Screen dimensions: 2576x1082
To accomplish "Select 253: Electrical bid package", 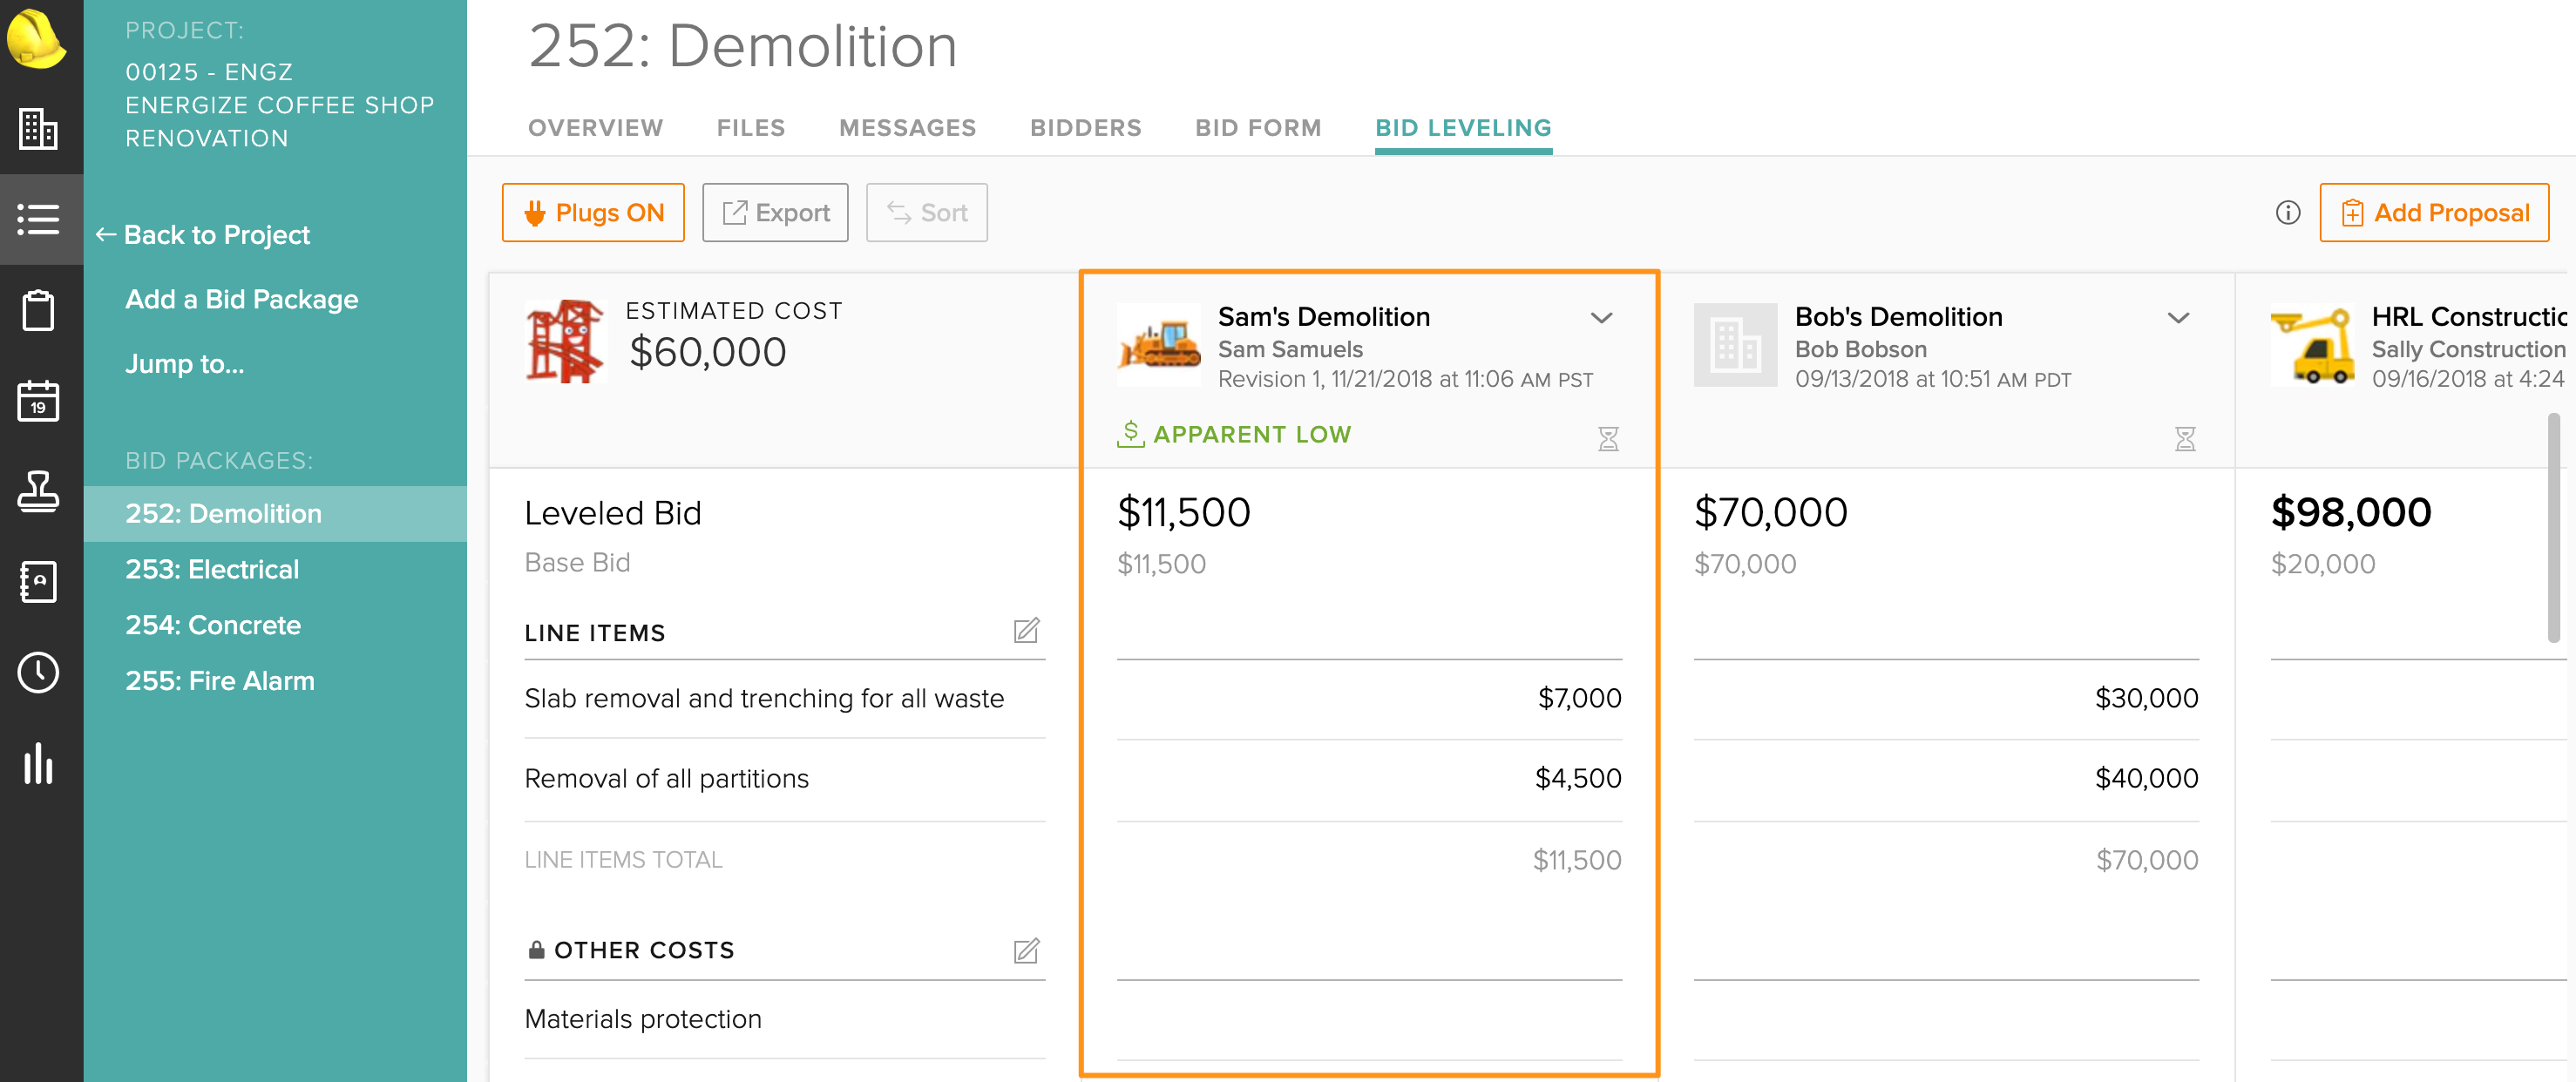I will (212, 569).
